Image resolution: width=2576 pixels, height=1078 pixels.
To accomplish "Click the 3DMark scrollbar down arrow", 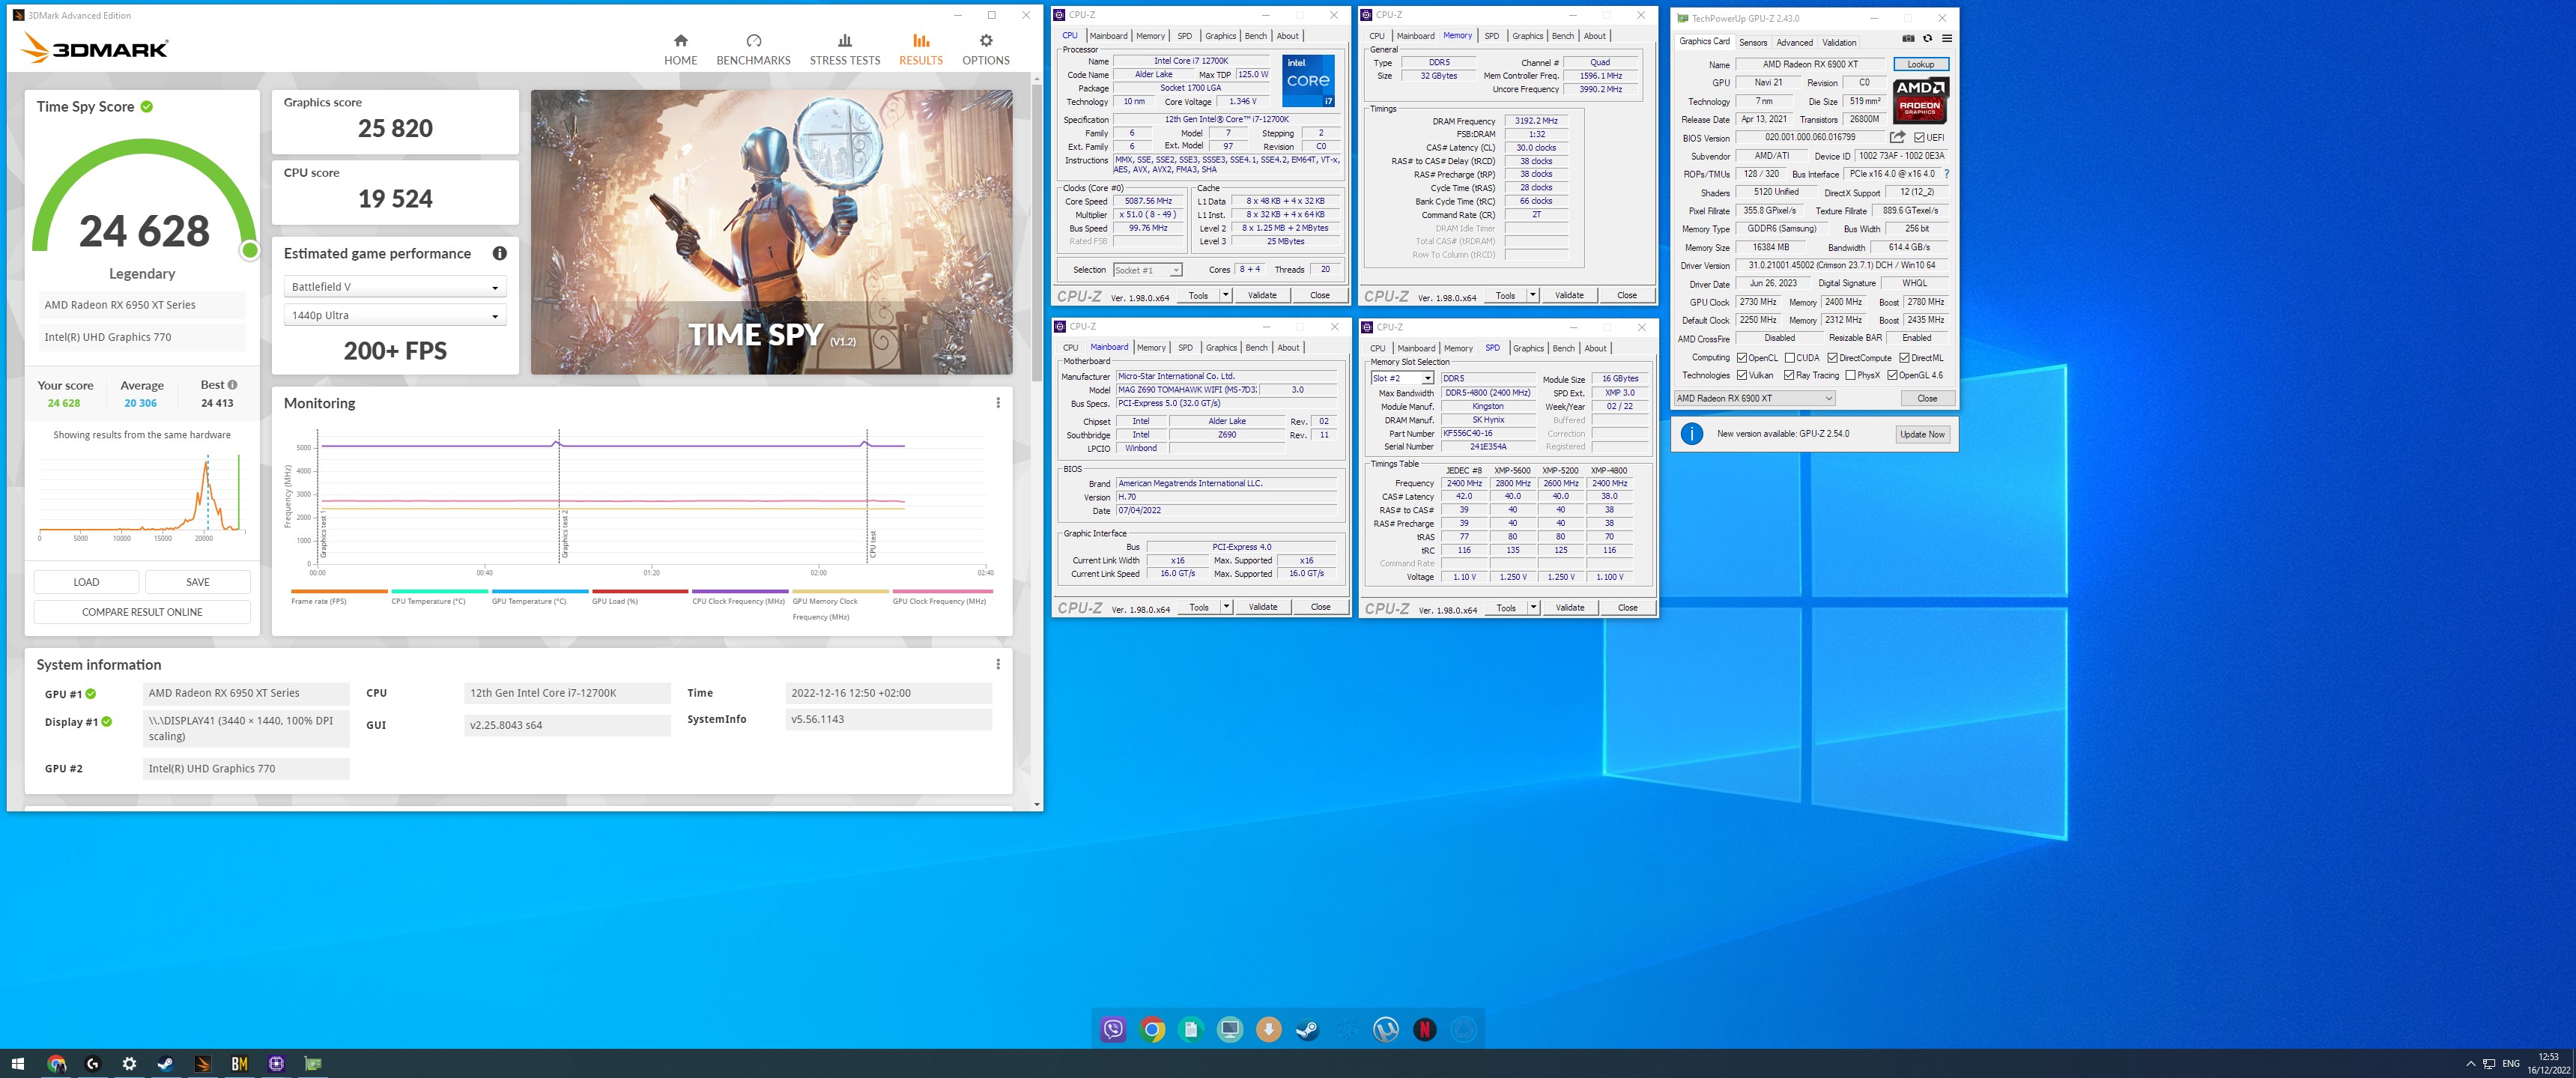I will pos(1036,804).
